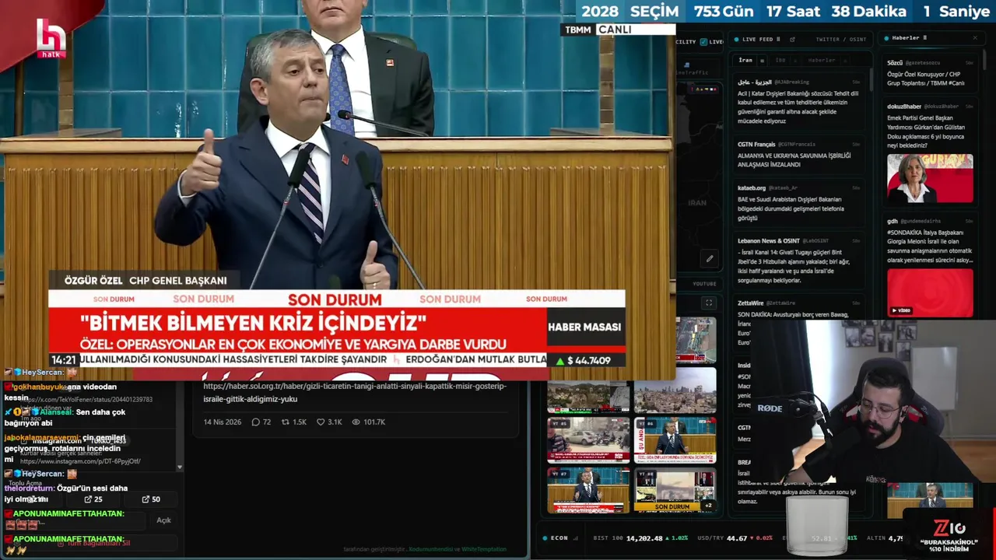Click the chat scrollbar down arrow
Viewport: 996px width, 560px height.
[180, 467]
